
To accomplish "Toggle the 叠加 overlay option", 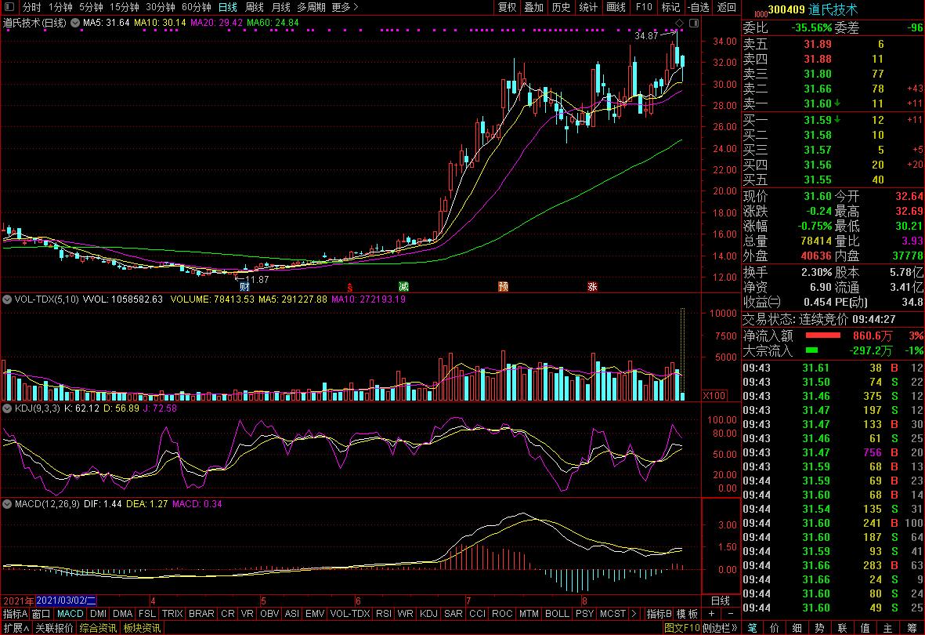I will 533,7.
